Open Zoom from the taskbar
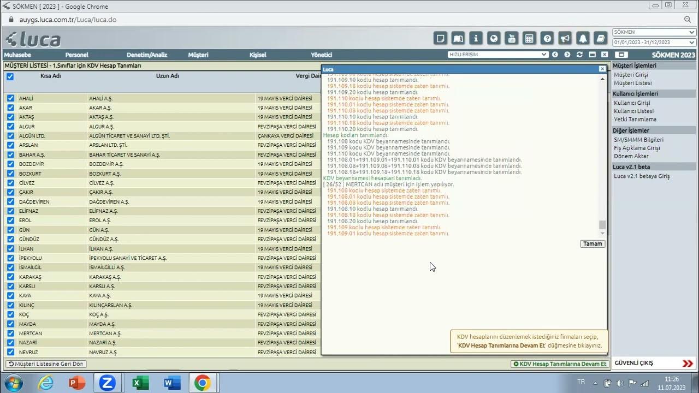 108,383
